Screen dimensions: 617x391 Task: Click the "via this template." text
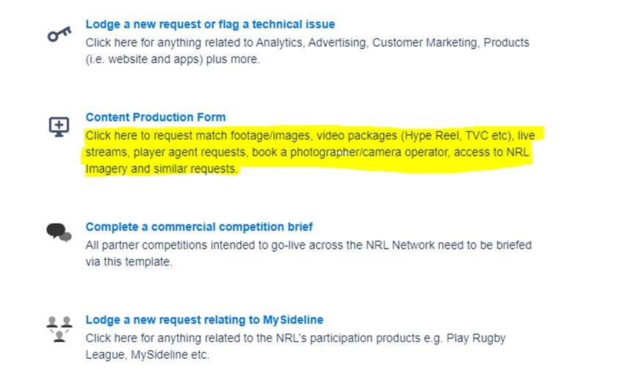129,262
